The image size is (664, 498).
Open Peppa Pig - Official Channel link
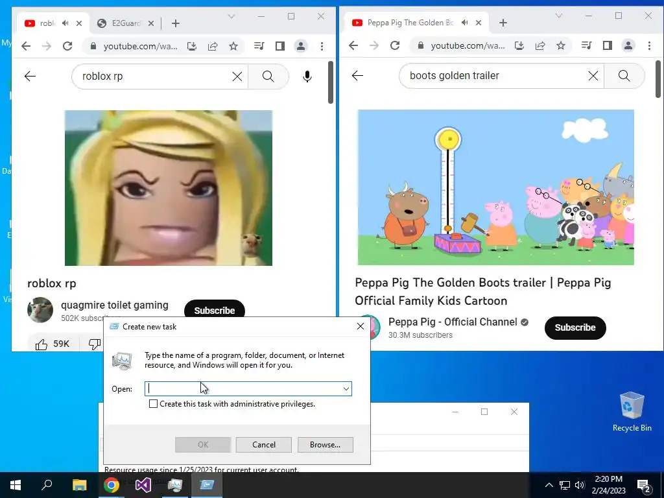453,322
